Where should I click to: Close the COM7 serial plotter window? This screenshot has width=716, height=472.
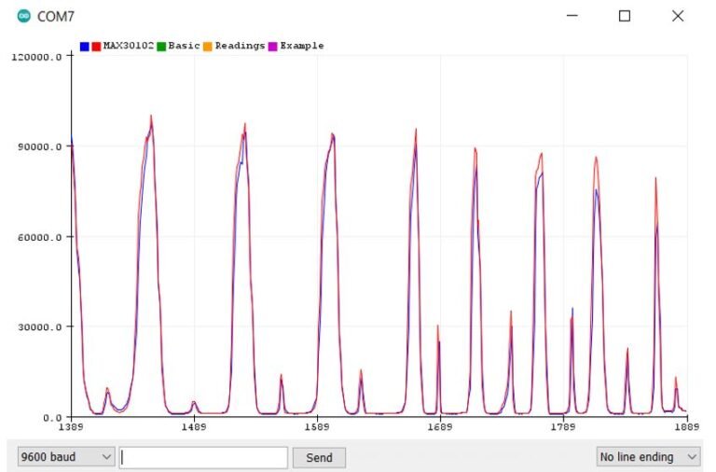[x=678, y=16]
